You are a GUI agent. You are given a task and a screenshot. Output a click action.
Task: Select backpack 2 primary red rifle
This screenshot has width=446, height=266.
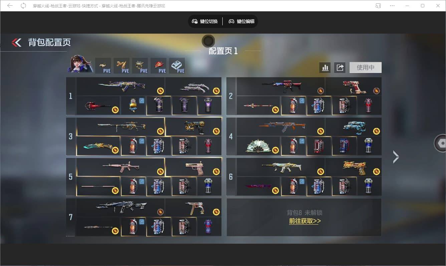point(281,87)
